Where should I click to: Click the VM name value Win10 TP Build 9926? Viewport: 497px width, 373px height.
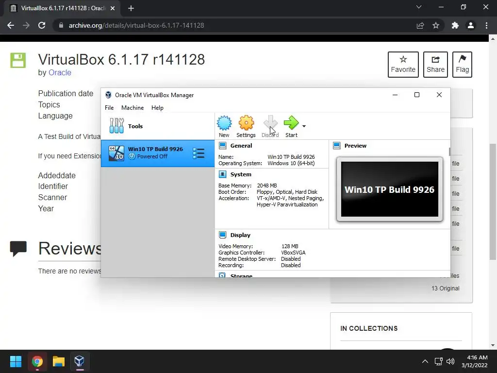tap(291, 157)
